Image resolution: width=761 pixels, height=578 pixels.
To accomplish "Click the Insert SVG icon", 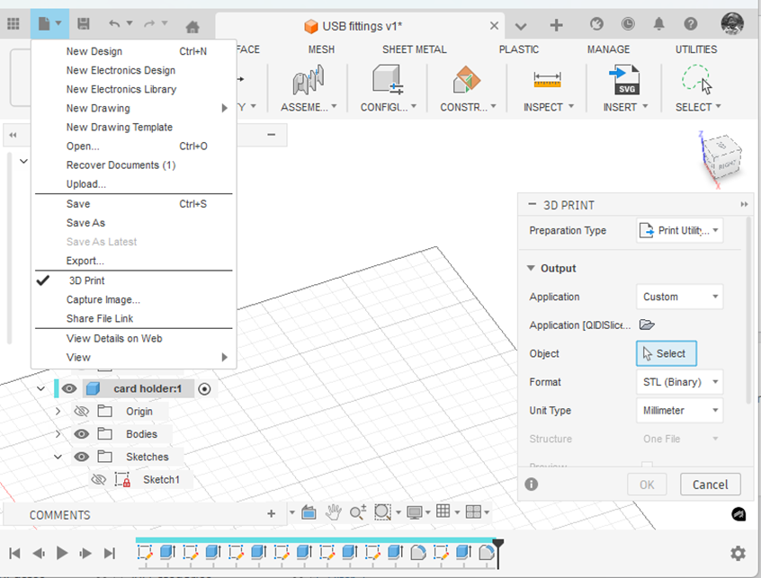I will (623, 81).
